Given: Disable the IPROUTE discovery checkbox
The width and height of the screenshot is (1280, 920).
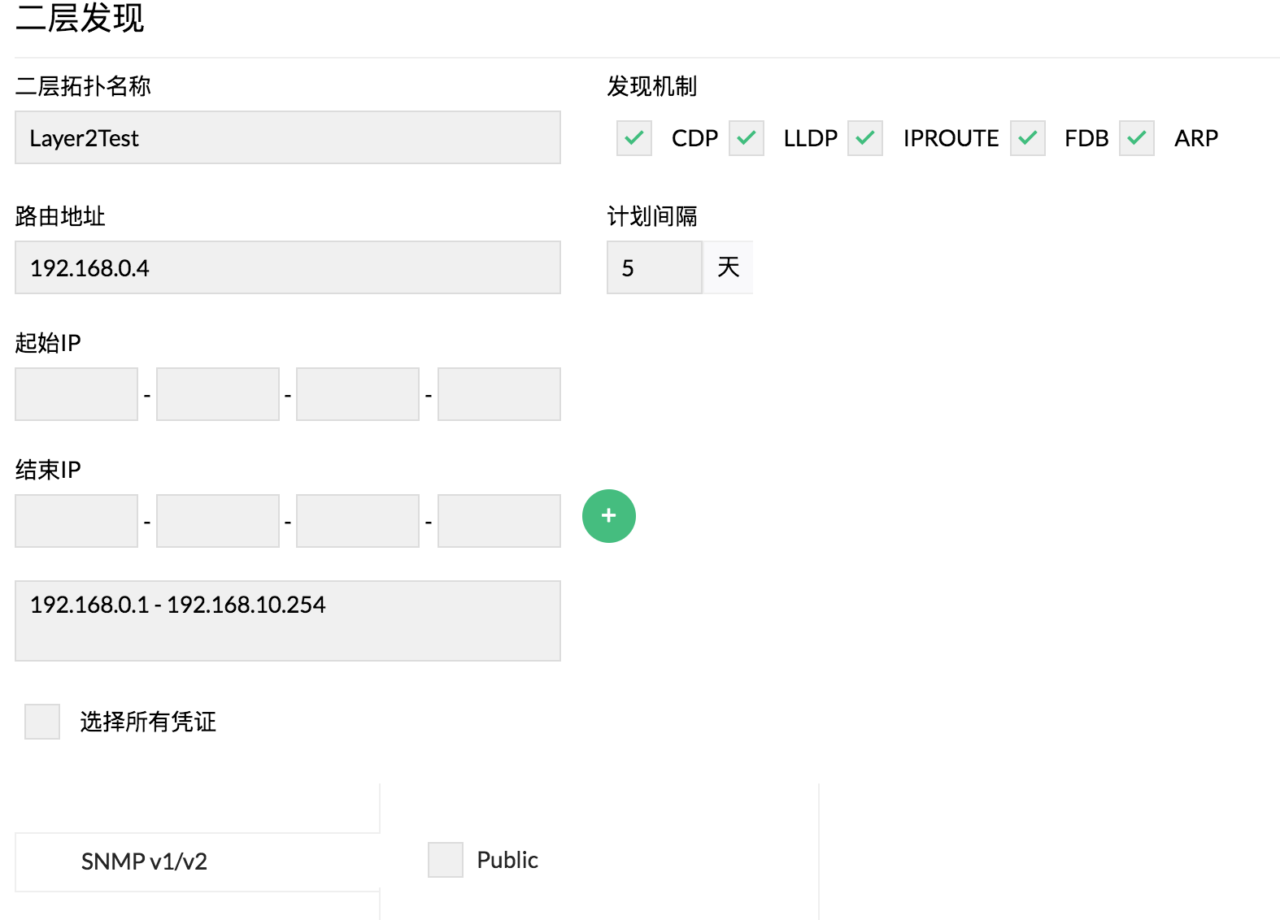Looking at the screenshot, I should coord(865,138).
